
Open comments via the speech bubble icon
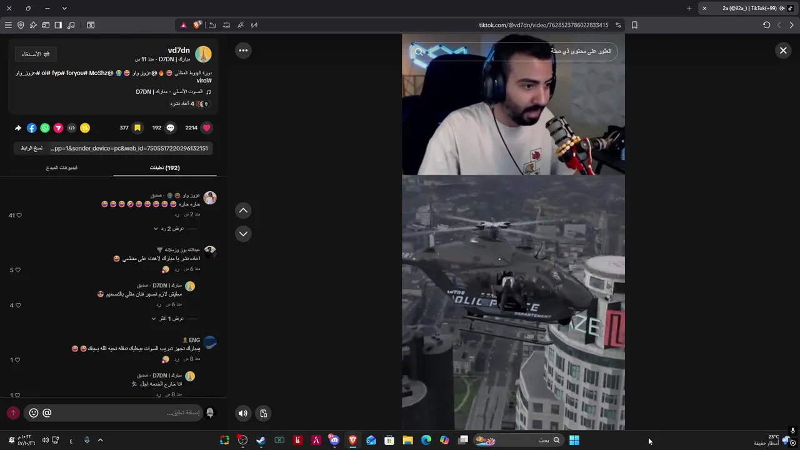170,127
